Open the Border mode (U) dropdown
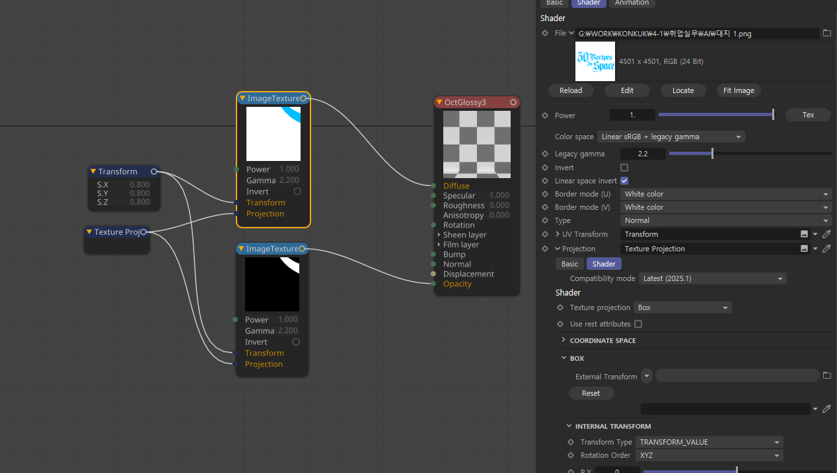837x473 pixels. (x=726, y=194)
